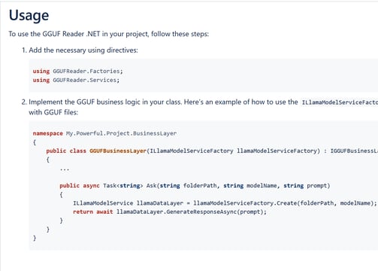Click the prompt parameter in the Ask signature

click(x=317, y=186)
